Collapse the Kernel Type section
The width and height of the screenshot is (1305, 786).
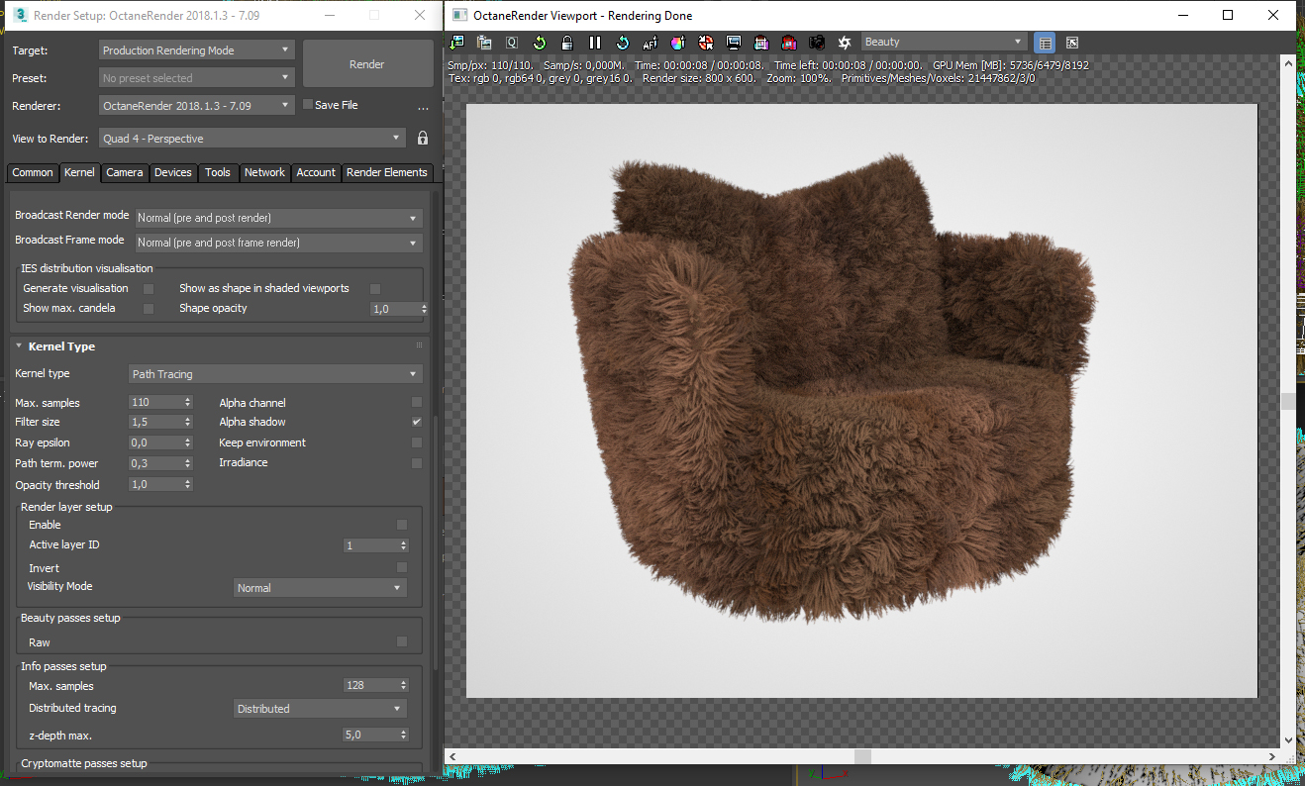pyautogui.click(x=19, y=346)
